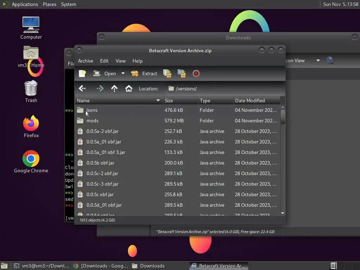
Task: Sort by the Date Modified column
Action: pyautogui.click(x=257, y=101)
